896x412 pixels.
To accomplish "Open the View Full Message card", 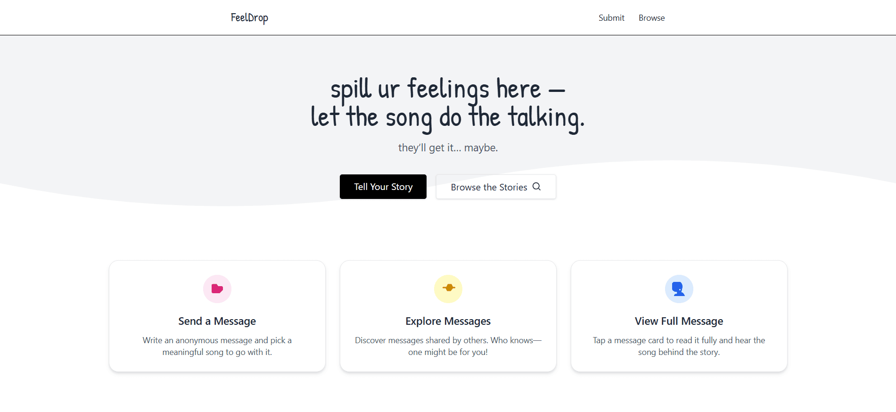I will pyautogui.click(x=678, y=316).
